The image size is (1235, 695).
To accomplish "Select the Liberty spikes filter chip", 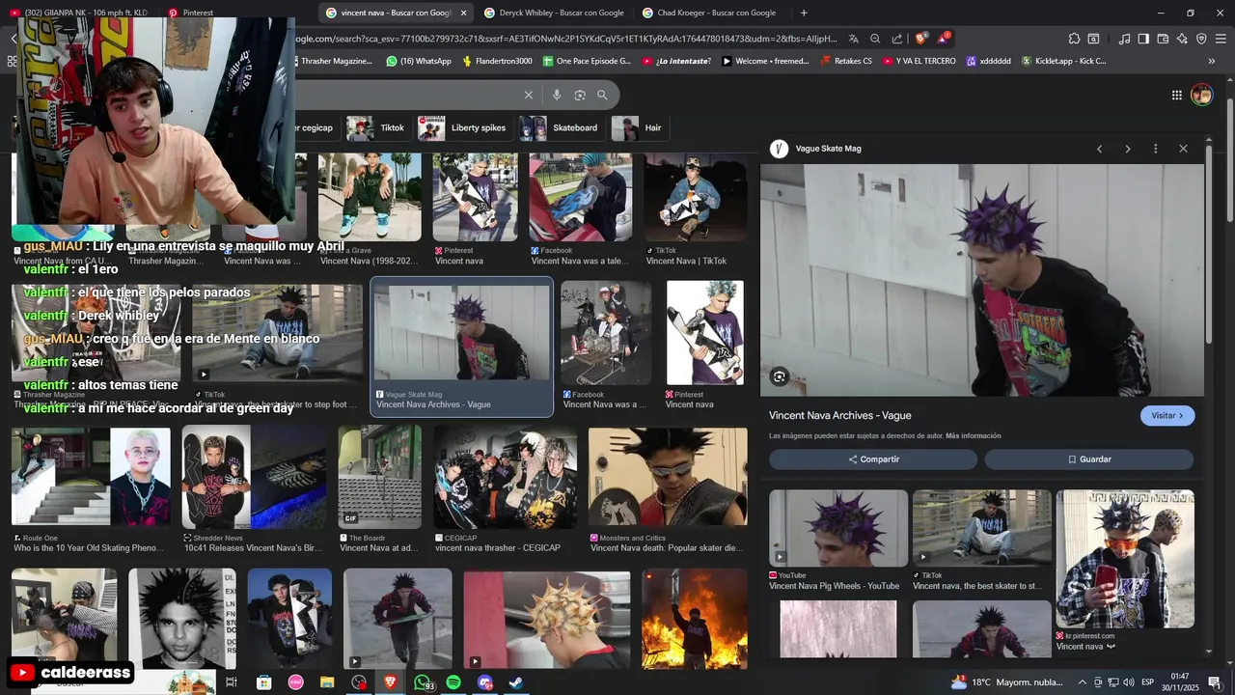I will coord(465,127).
